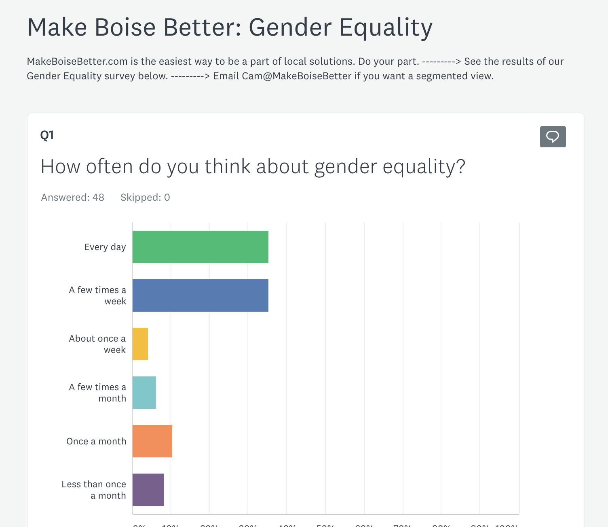Click the Q1 question label
Screen dimensions: 608x527
47,135
